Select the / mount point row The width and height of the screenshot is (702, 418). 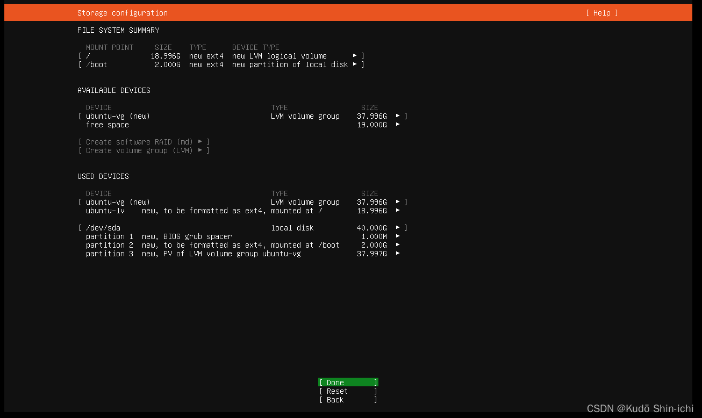(x=221, y=56)
